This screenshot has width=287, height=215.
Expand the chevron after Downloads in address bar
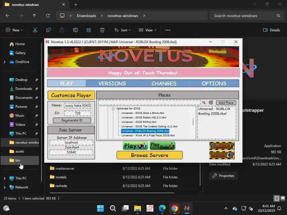pos(102,16)
